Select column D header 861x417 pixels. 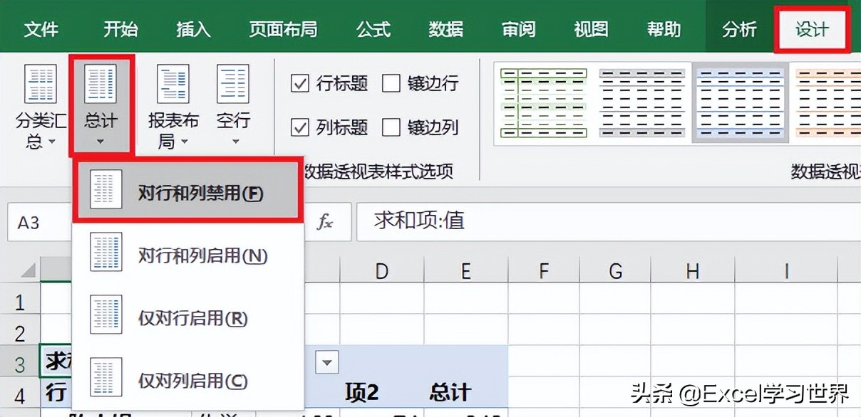(382, 270)
